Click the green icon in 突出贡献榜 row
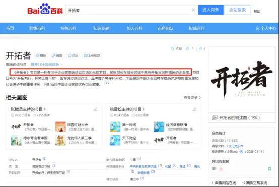 [269, 168]
